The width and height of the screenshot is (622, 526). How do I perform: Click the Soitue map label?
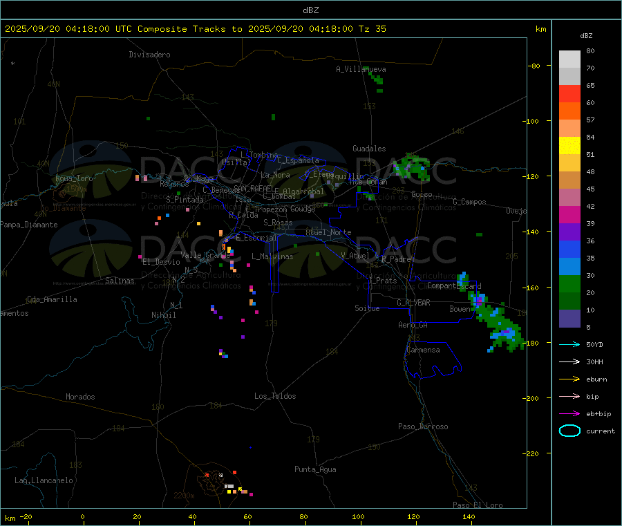(x=367, y=308)
